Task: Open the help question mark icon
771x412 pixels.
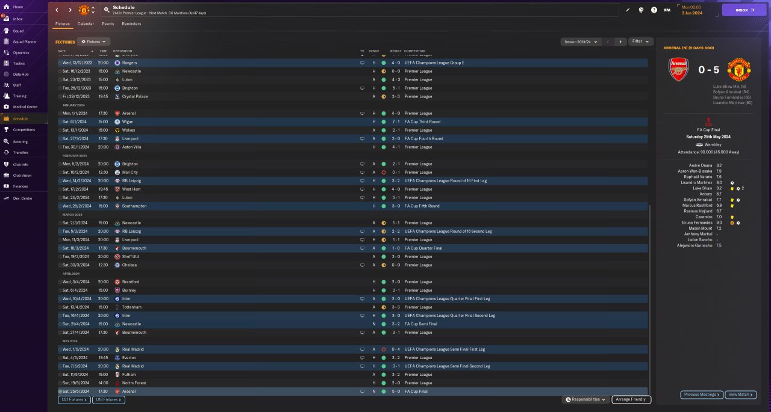Action: coord(654,10)
